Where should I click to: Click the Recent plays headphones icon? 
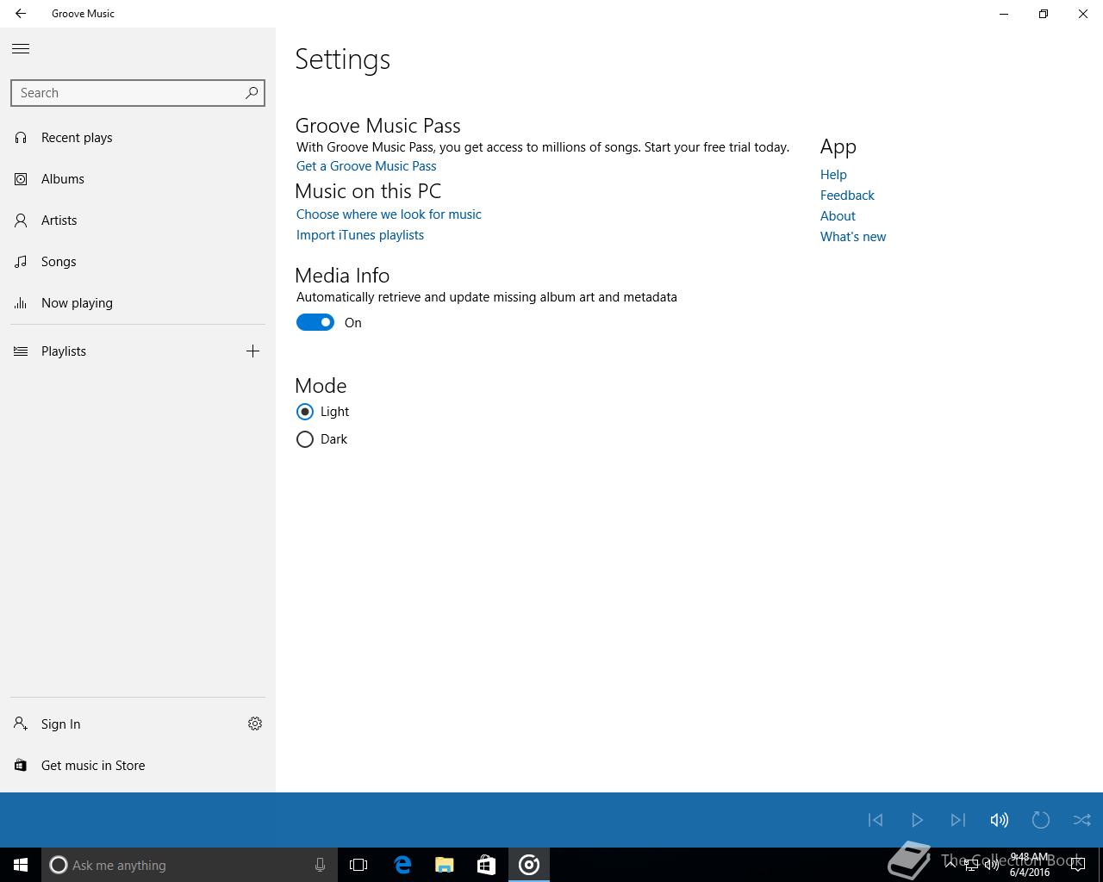[21, 138]
